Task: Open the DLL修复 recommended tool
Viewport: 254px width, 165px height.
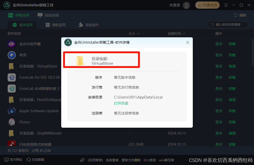Action: point(150,160)
